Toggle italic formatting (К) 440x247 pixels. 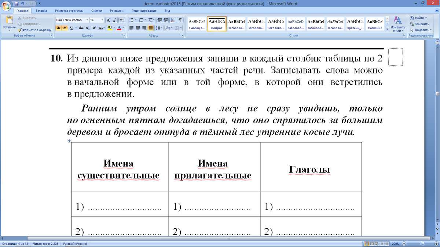[x=65, y=28]
